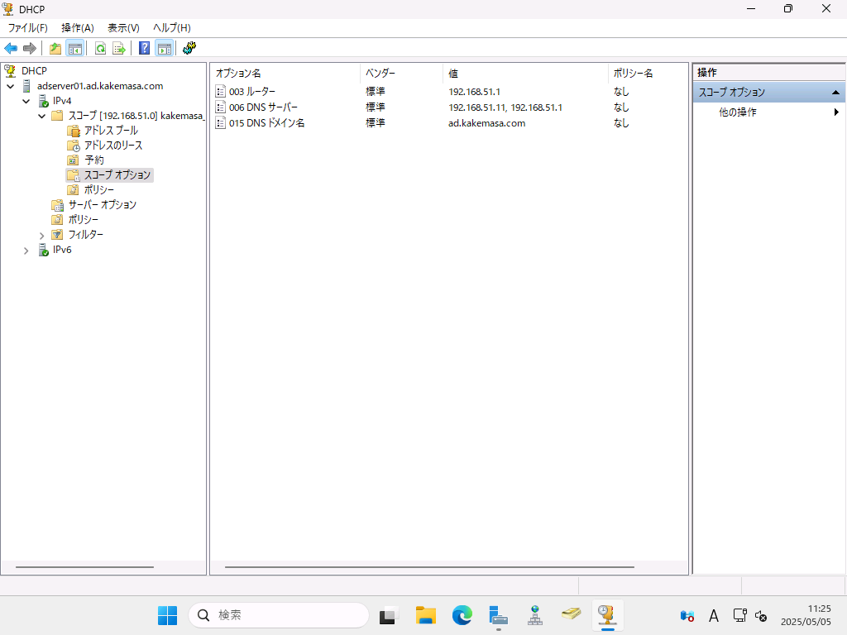Click the Back arrow toolbar icon

point(11,49)
